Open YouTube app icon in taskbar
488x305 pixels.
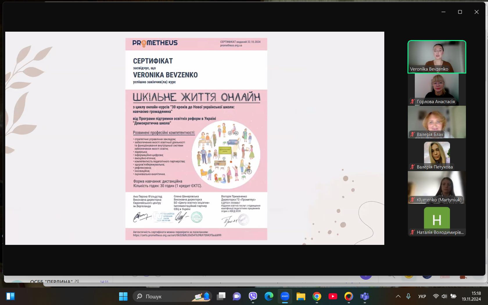[333, 296]
